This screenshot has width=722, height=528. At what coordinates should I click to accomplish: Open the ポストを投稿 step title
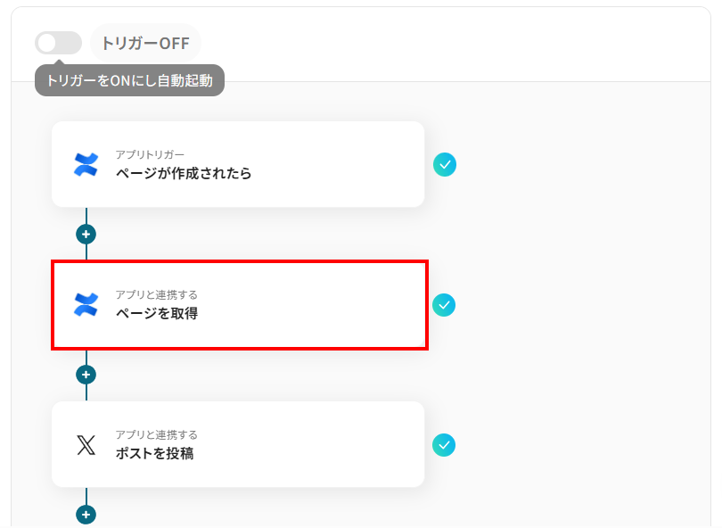pyautogui.click(x=154, y=453)
